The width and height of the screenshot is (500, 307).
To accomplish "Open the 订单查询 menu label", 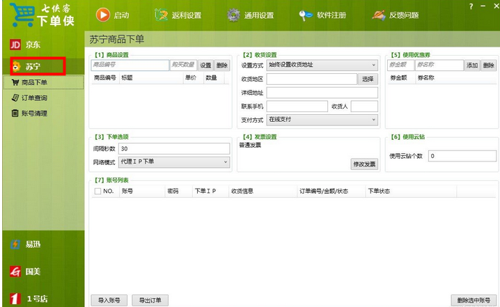I will point(34,98).
